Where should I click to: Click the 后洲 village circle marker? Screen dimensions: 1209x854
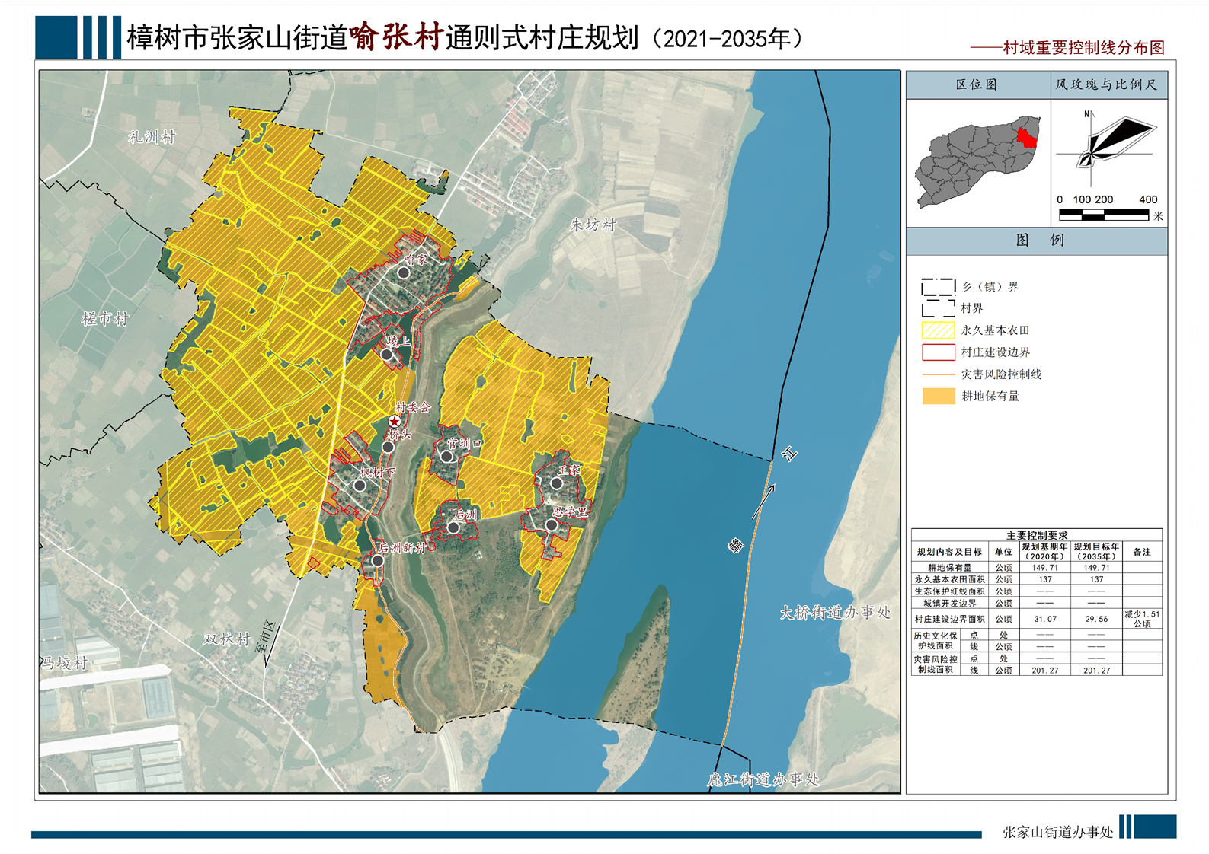pyautogui.click(x=453, y=527)
